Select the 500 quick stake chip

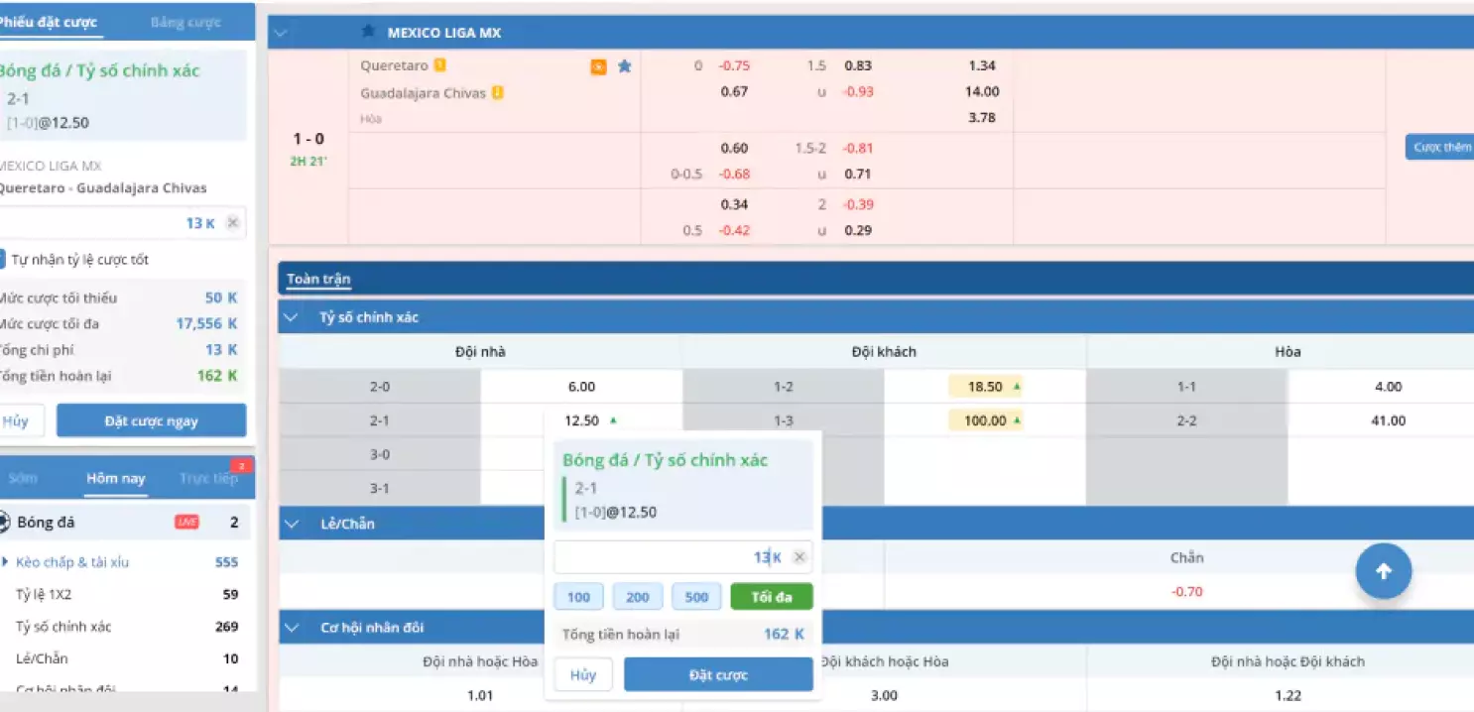pos(696,596)
